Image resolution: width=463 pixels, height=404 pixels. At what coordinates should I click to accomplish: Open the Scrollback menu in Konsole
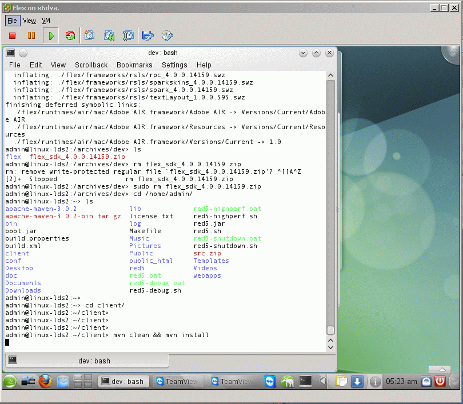[x=91, y=65]
